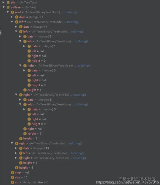Expand the data Integer 7 entry
Viewport: 160px width, 185px height.
point(12,17)
